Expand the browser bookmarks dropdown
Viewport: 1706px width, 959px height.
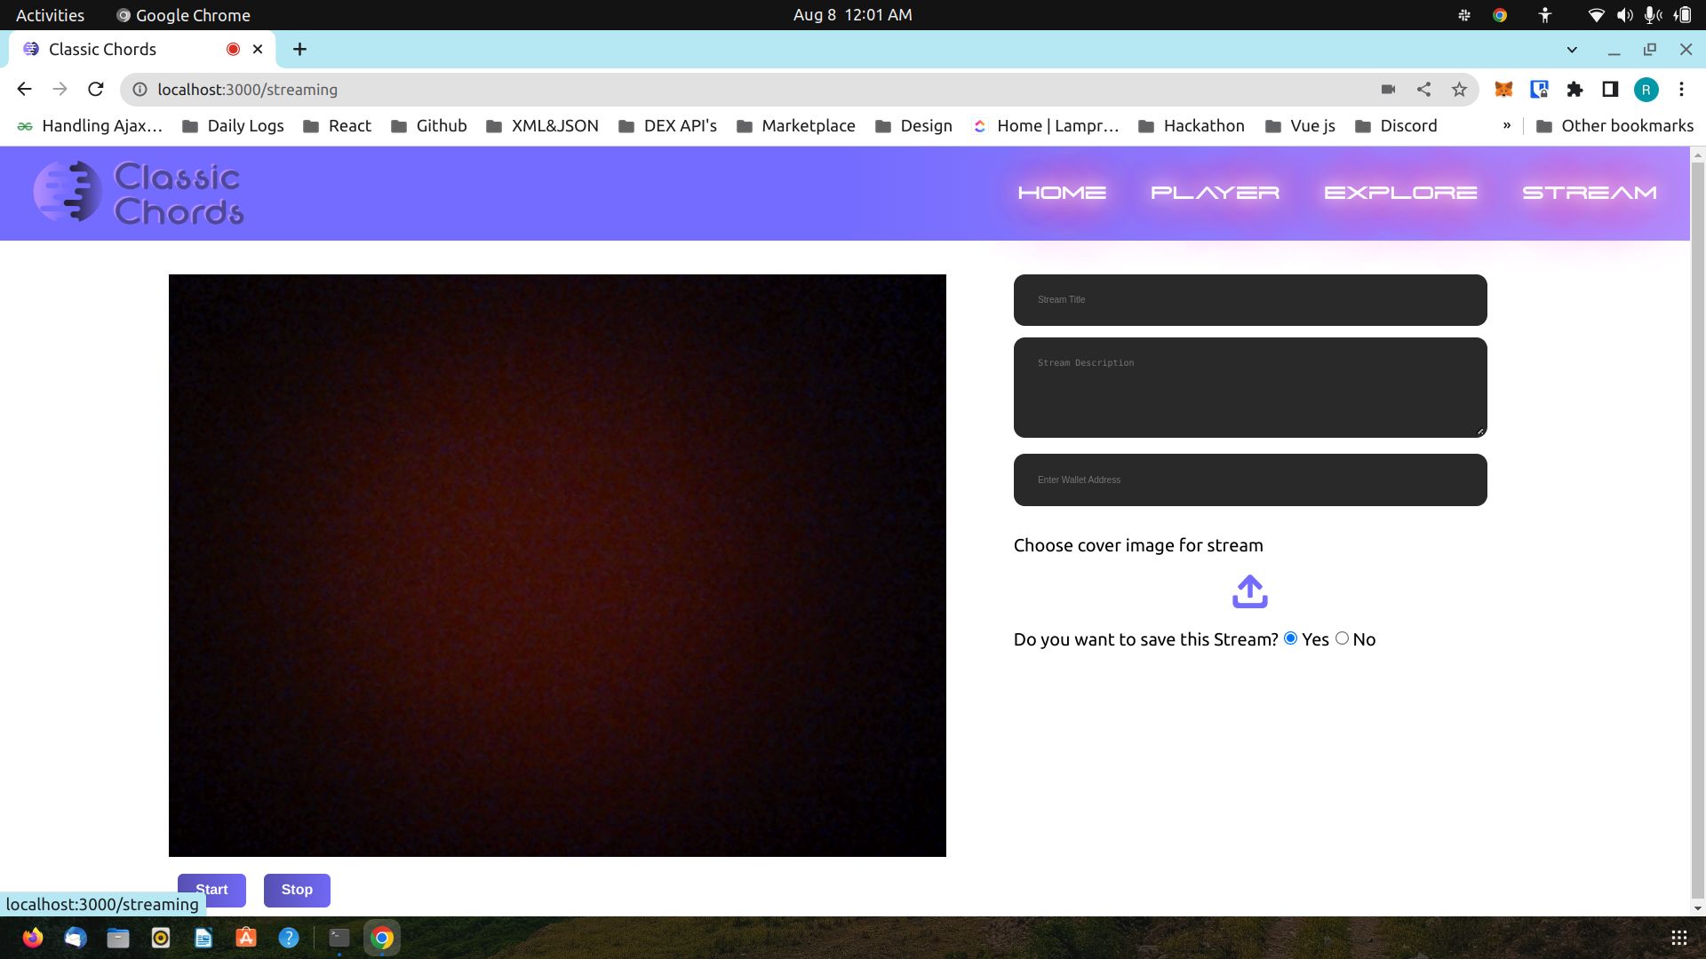[x=1507, y=125]
